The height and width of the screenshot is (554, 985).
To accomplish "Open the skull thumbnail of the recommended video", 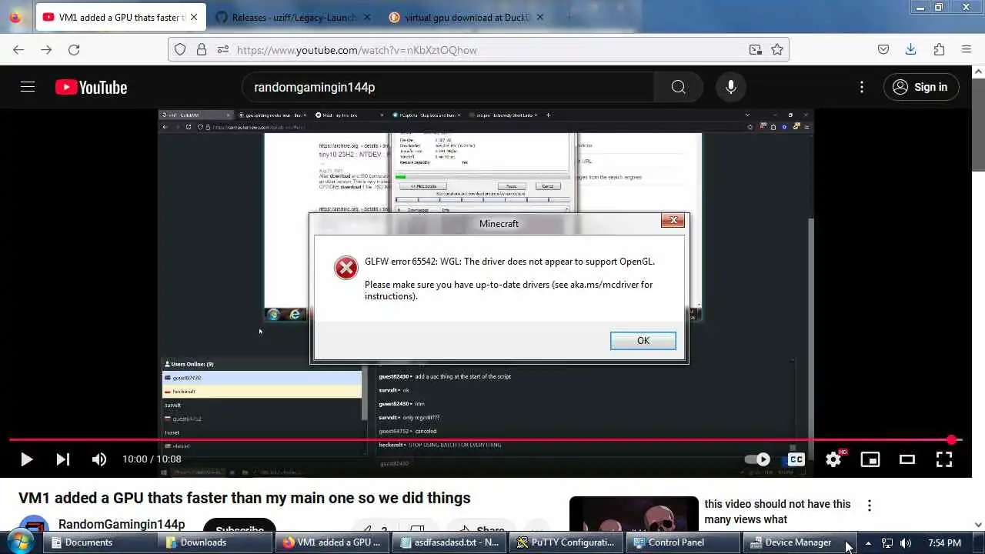I will [634, 514].
